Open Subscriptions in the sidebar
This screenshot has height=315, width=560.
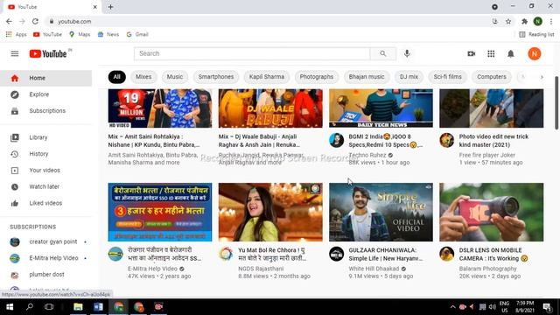[46, 111]
